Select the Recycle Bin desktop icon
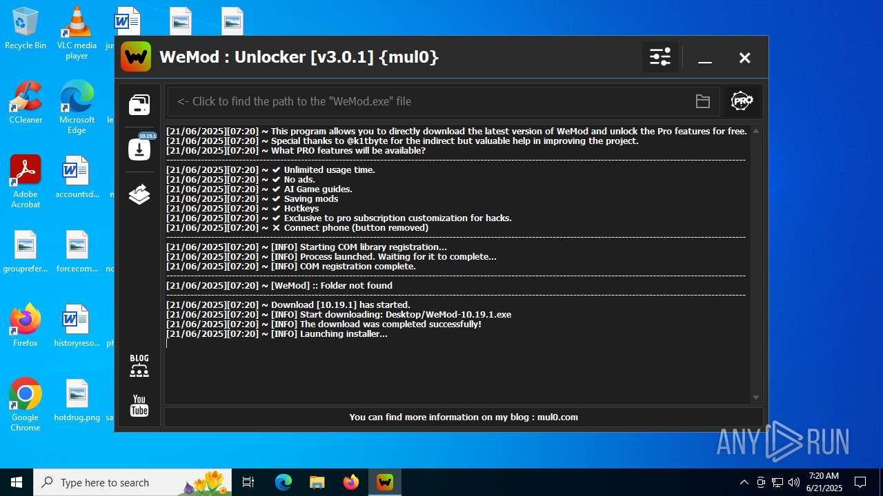The image size is (883, 496). [26, 29]
